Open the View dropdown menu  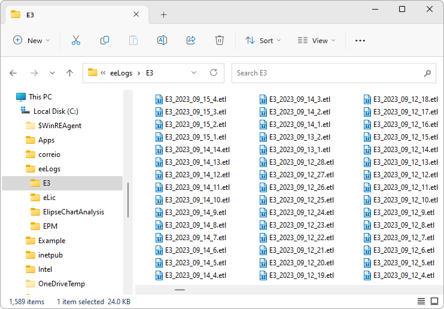316,40
